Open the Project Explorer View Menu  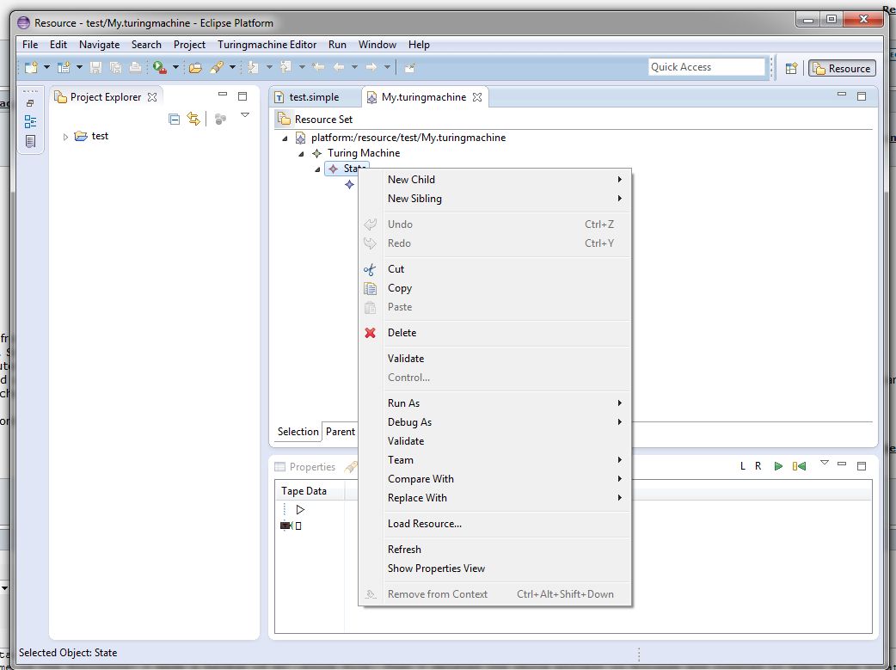pyautogui.click(x=245, y=115)
